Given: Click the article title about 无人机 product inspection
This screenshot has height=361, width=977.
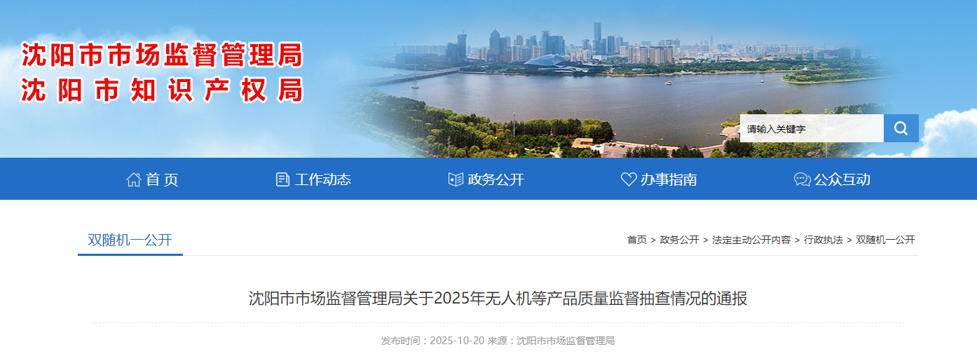Looking at the screenshot, I should 498,299.
